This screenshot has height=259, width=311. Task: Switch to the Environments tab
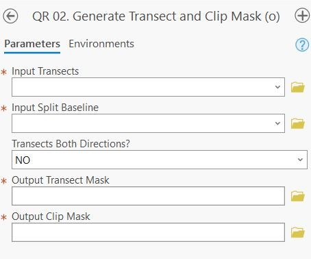(x=101, y=44)
